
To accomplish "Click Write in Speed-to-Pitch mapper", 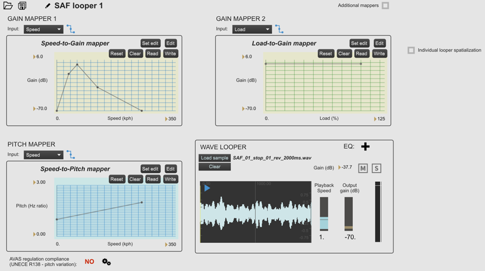I will (171, 179).
